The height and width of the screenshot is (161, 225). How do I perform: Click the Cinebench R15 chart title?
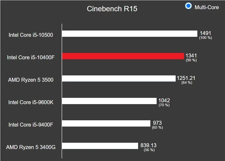(x=112, y=9)
